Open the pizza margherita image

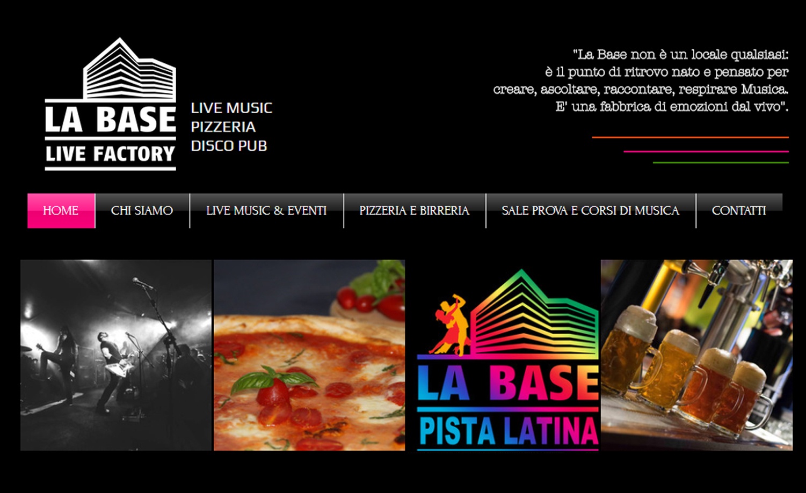point(309,355)
